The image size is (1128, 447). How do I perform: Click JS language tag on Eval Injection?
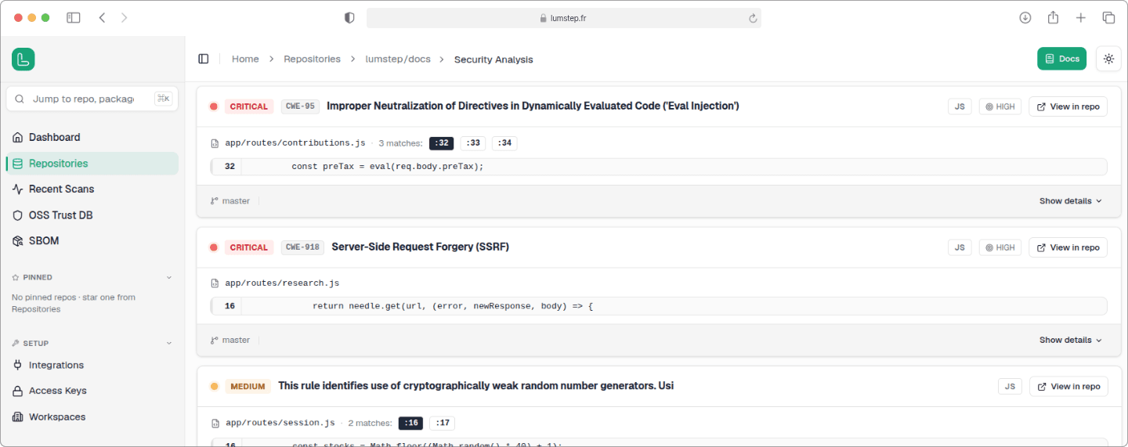[x=960, y=106]
